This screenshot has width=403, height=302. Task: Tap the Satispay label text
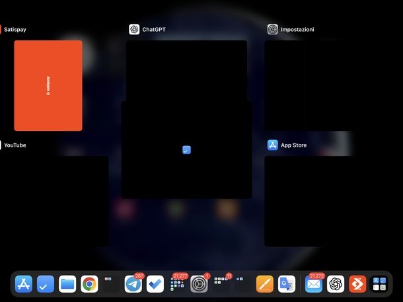click(x=15, y=30)
